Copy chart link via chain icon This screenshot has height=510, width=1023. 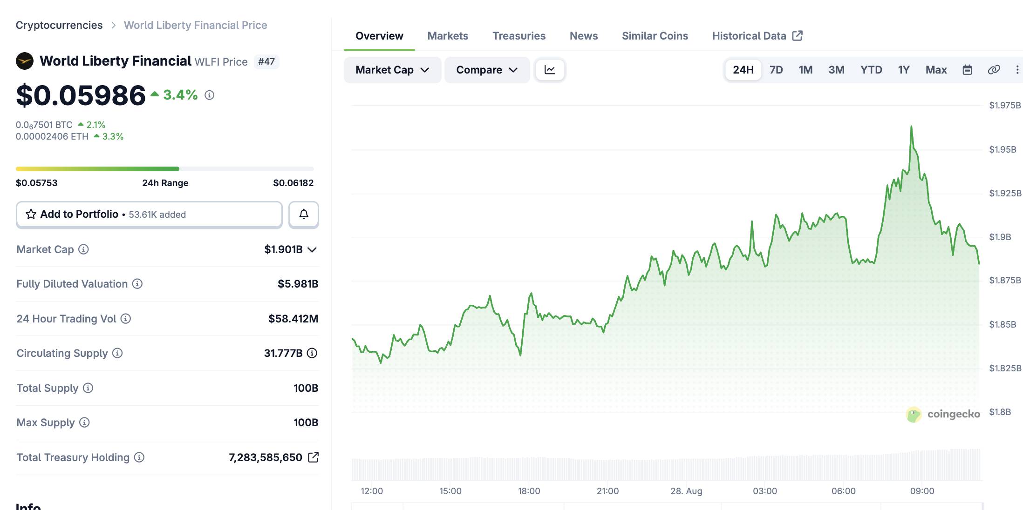pos(994,70)
